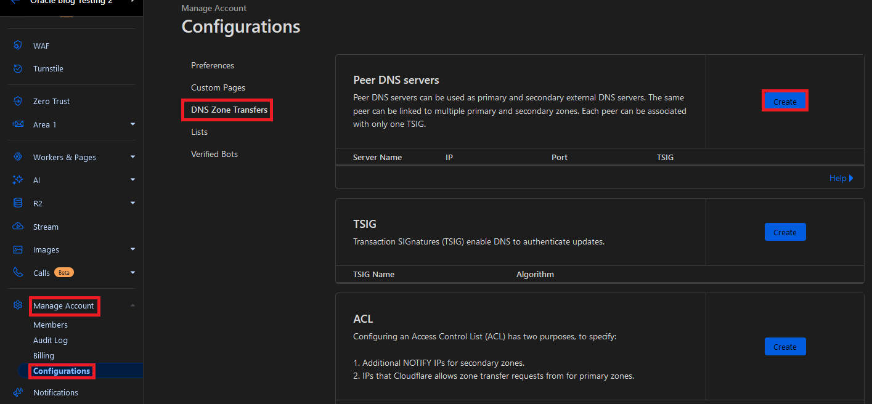
Task: Expand the R2 dropdown arrow
Action: tap(132, 203)
